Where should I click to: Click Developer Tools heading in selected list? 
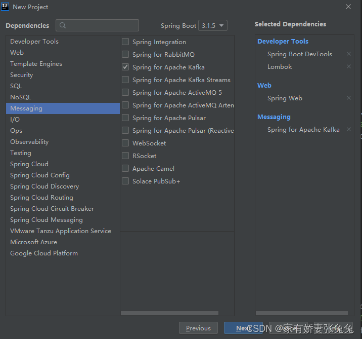click(283, 41)
